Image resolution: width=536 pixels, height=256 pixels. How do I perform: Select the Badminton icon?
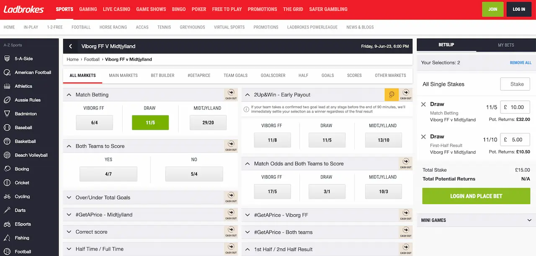(7, 114)
